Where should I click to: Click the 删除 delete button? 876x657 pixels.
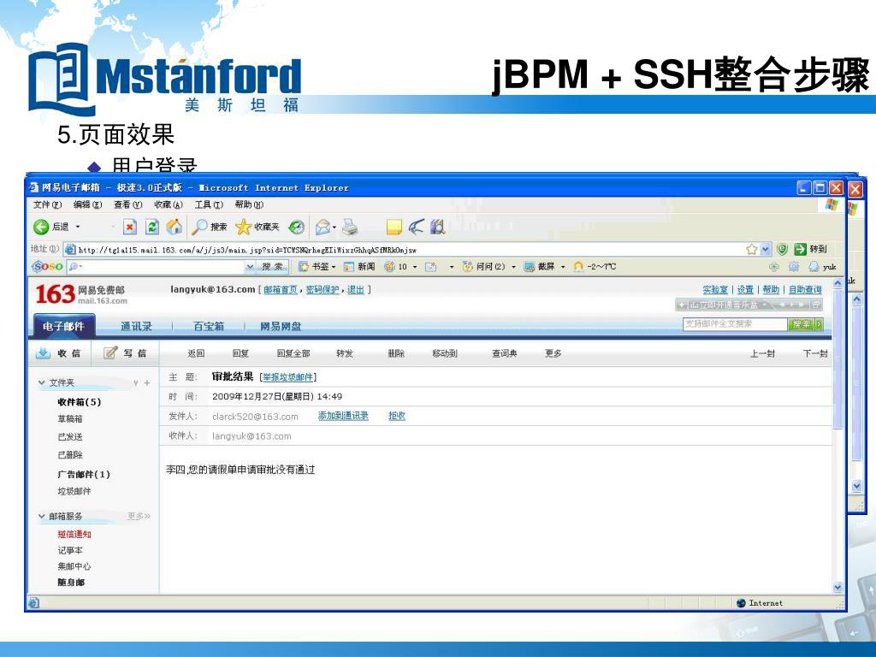coord(396,353)
